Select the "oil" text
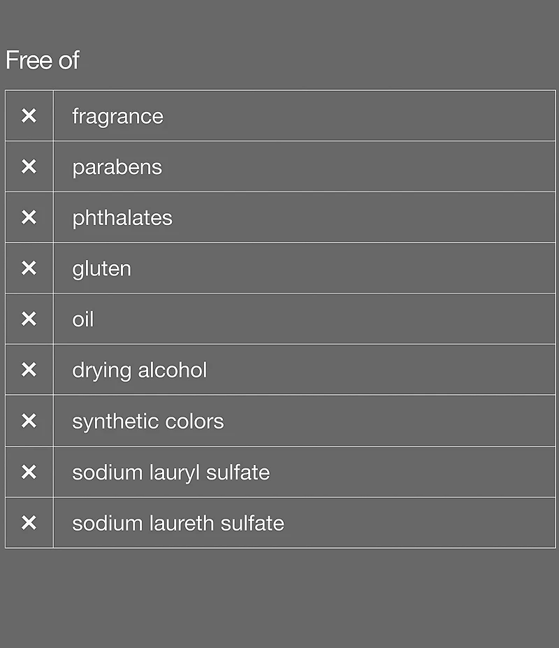Viewport: 559px width, 648px height. pos(82,319)
